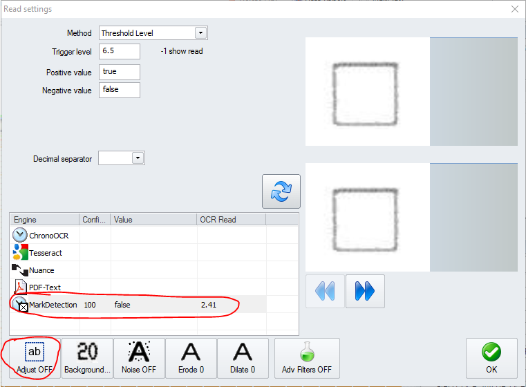Click the '-1 show read' hint text

[182, 51]
